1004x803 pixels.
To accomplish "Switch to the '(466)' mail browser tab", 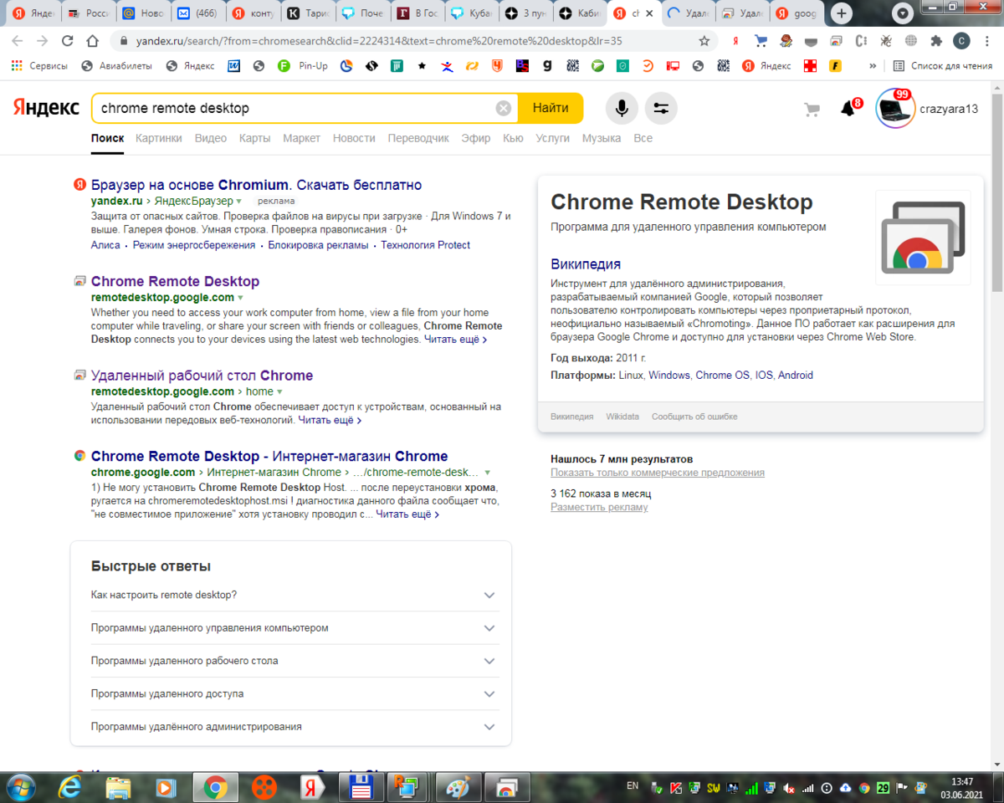I will 197,13.
